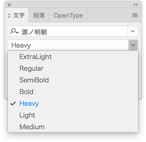This screenshot has height=142, width=146.
Task: Click the font search magnifier icon
Action: (x=14, y=31)
